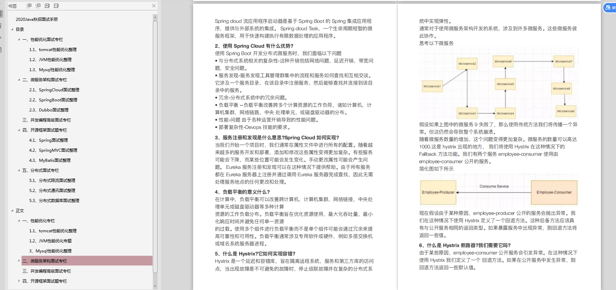This screenshot has width=616, height=290.
Task: Collapse 四、开源框架面试题专栏 under 目录
Action: (19, 130)
